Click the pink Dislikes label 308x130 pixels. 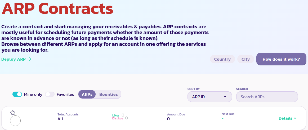[x=118, y=118]
